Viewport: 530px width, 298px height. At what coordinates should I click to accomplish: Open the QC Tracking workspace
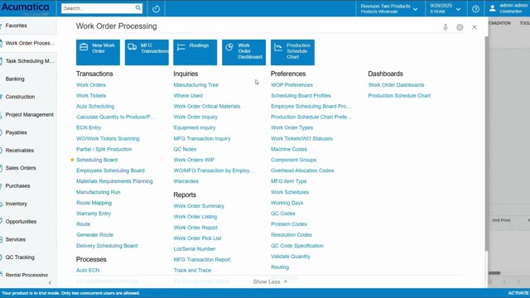[20, 257]
